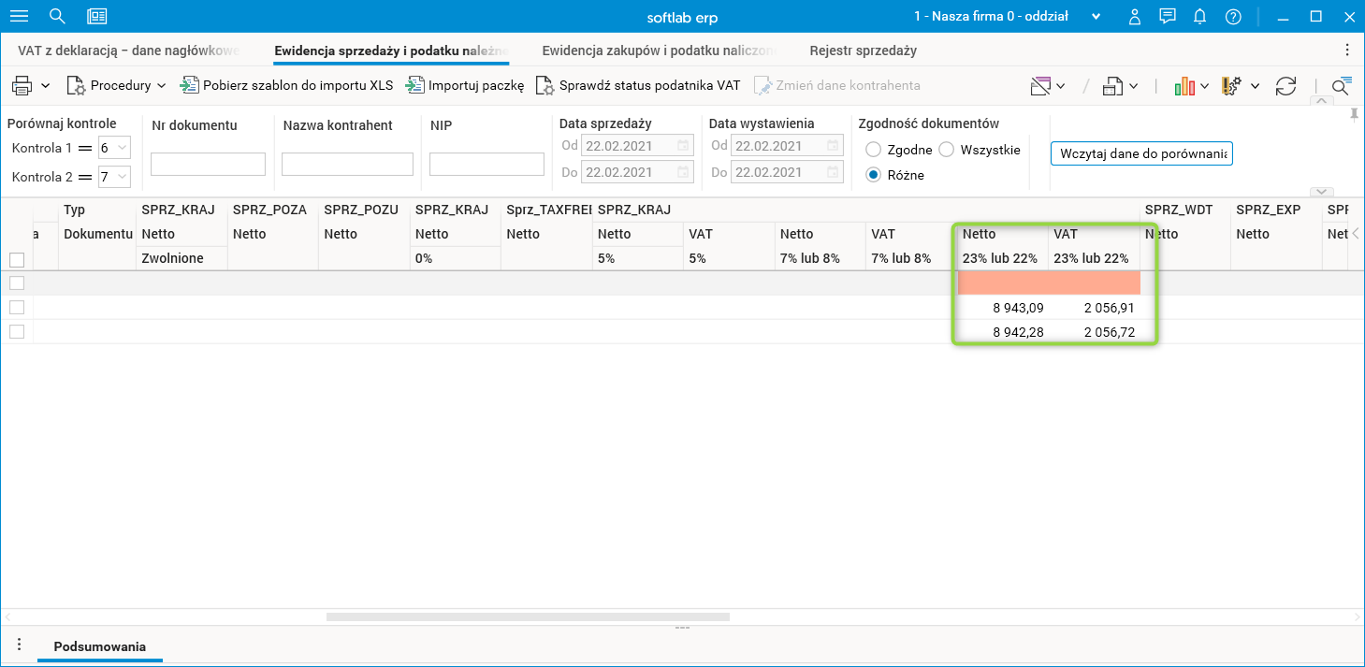Click the Nr dokumentu input field
Image resolution: width=1365 pixels, height=667 pixels.
pos(208,165)
